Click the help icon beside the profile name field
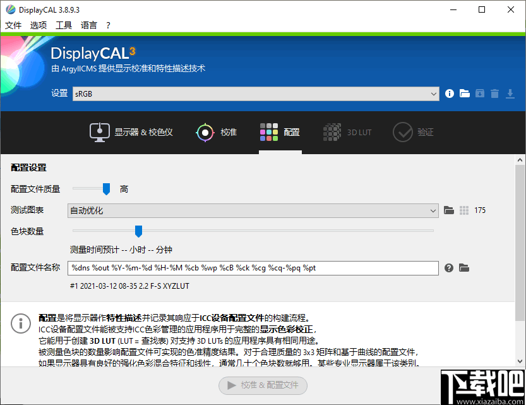The width and height of the screenshot is (526, 405). (449, 268)
